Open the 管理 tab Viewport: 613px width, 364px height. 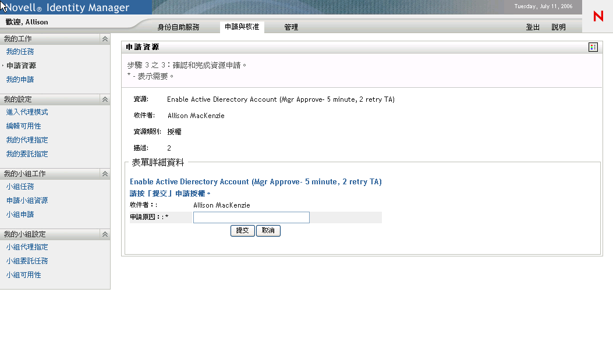(x=291, y=27)
